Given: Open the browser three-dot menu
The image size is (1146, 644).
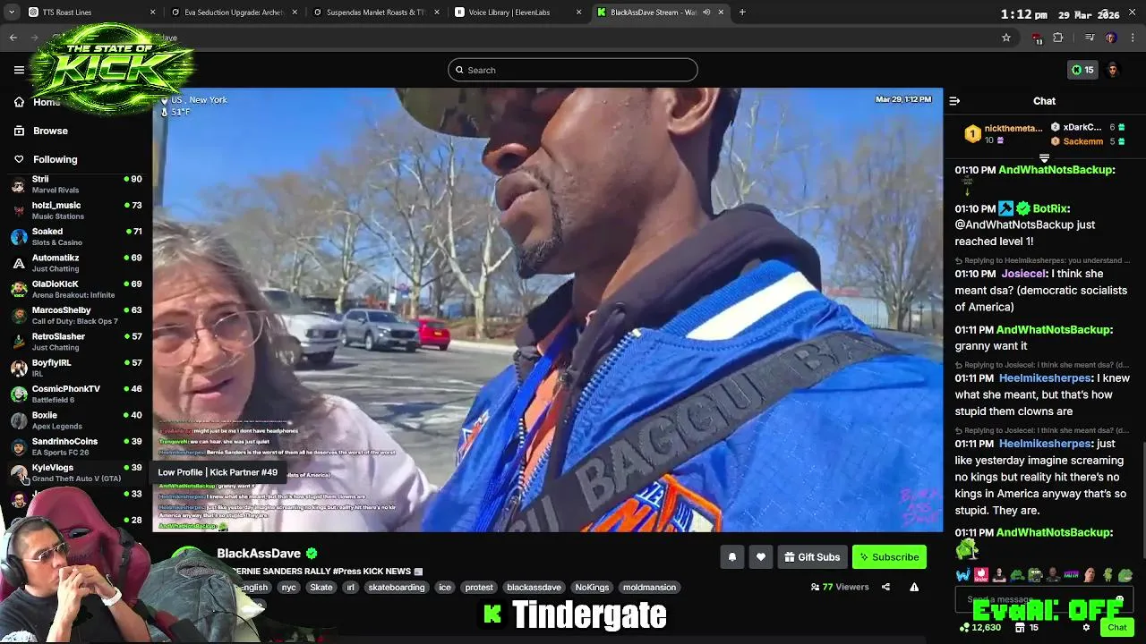Looking at the screenshot, I should [x=1133, y=38].
